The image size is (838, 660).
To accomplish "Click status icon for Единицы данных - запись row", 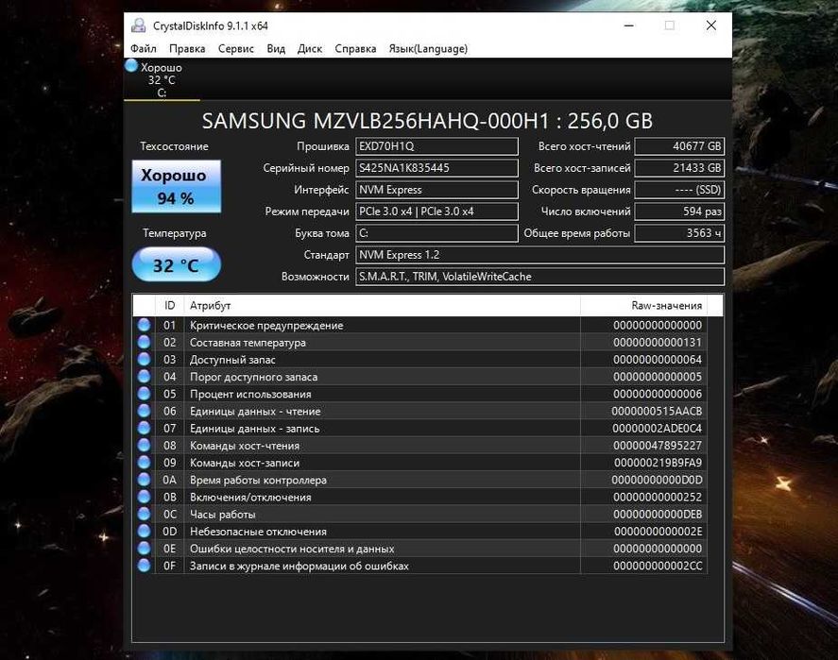I will coord(144,428).
